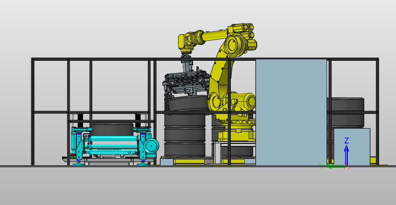Select the cyan conveyor rollers
Screen dimensions: 396x205
pyautogui.click(x=113, y=145)
